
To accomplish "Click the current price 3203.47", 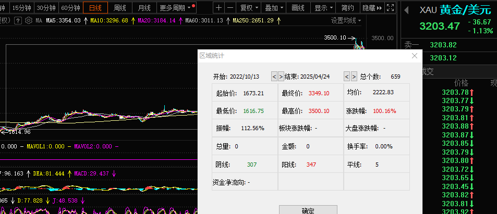I will point(440,26).
